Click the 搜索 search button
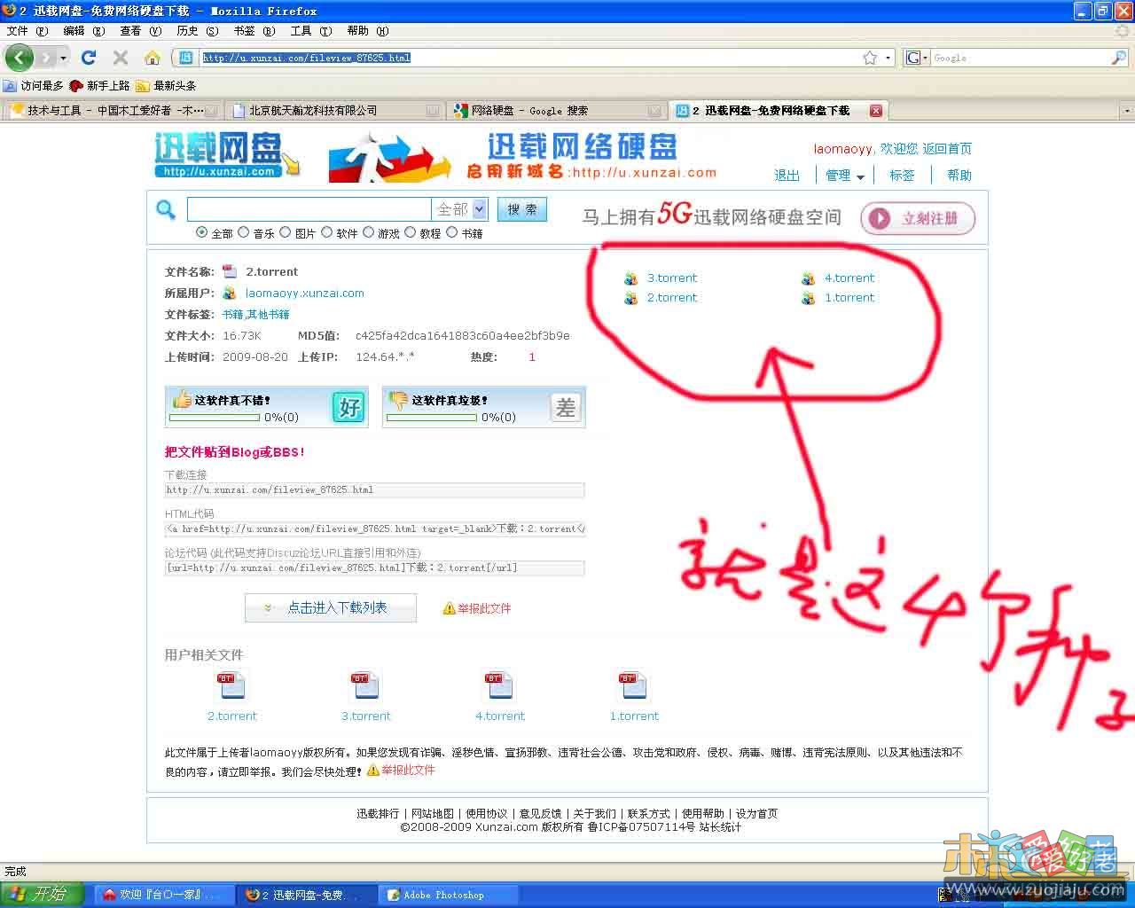 pos(521,209)
